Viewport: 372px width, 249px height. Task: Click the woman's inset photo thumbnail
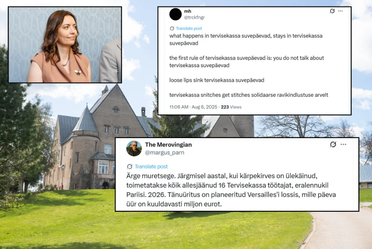(65, 45)
